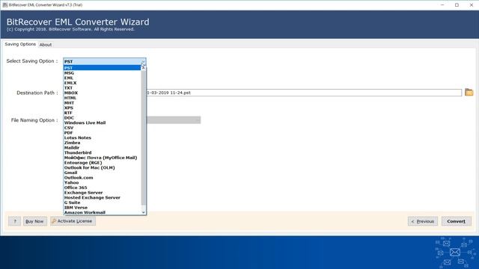Select CSV from the dropdown list
This screenshot has width=479, height=269.
click(x=102, y=128)
